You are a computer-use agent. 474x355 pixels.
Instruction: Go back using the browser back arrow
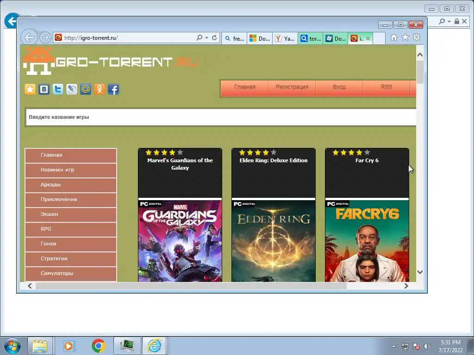click(29, 38)
